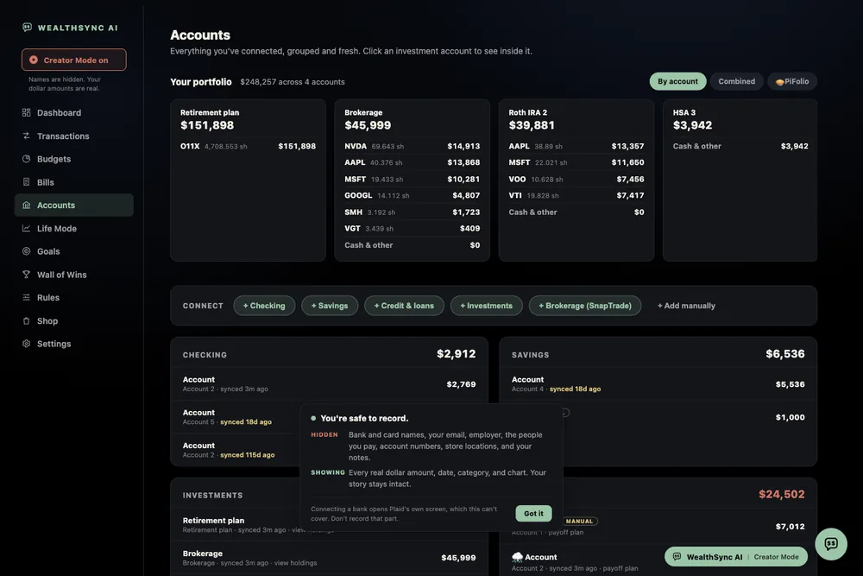Click the Bills receipt icon
Viewport: 863px width, 576px height.
pyautogui.click(x=26, y=181)
